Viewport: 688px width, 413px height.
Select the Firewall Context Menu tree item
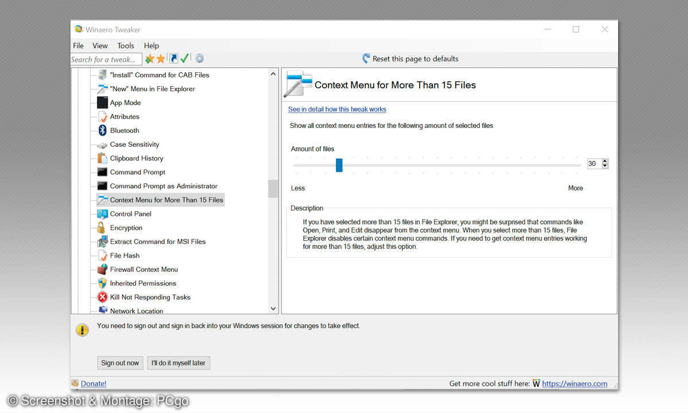coord(144,270)
